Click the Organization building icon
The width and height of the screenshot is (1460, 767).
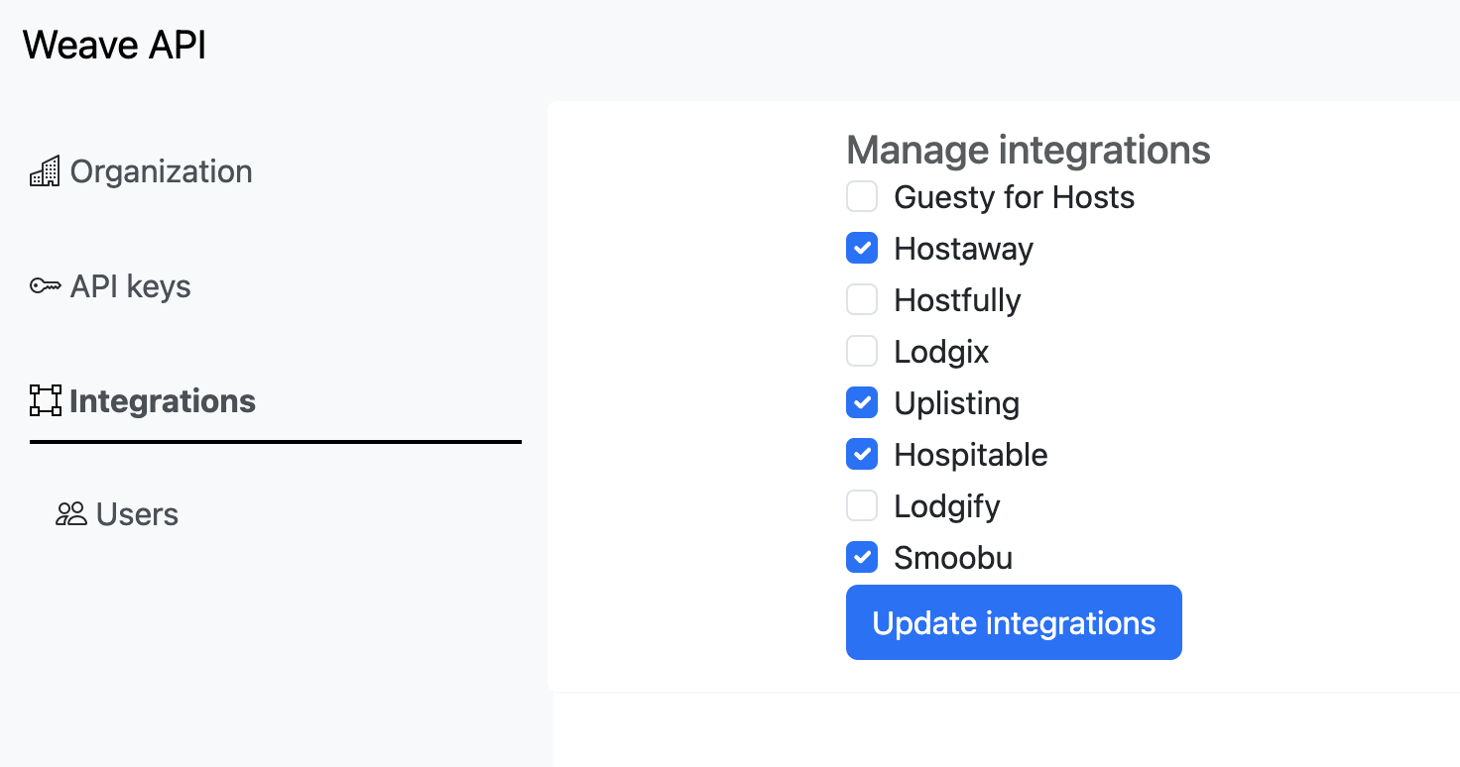click(45, 172)
